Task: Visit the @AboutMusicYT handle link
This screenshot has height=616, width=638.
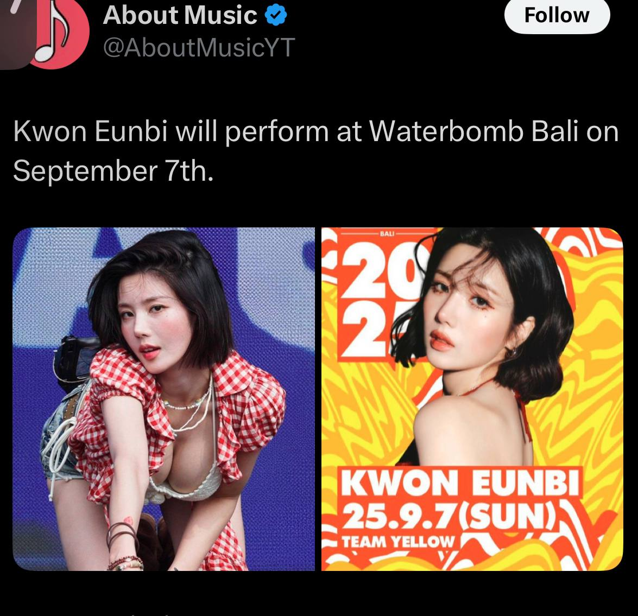Action: tap(199, 48)
